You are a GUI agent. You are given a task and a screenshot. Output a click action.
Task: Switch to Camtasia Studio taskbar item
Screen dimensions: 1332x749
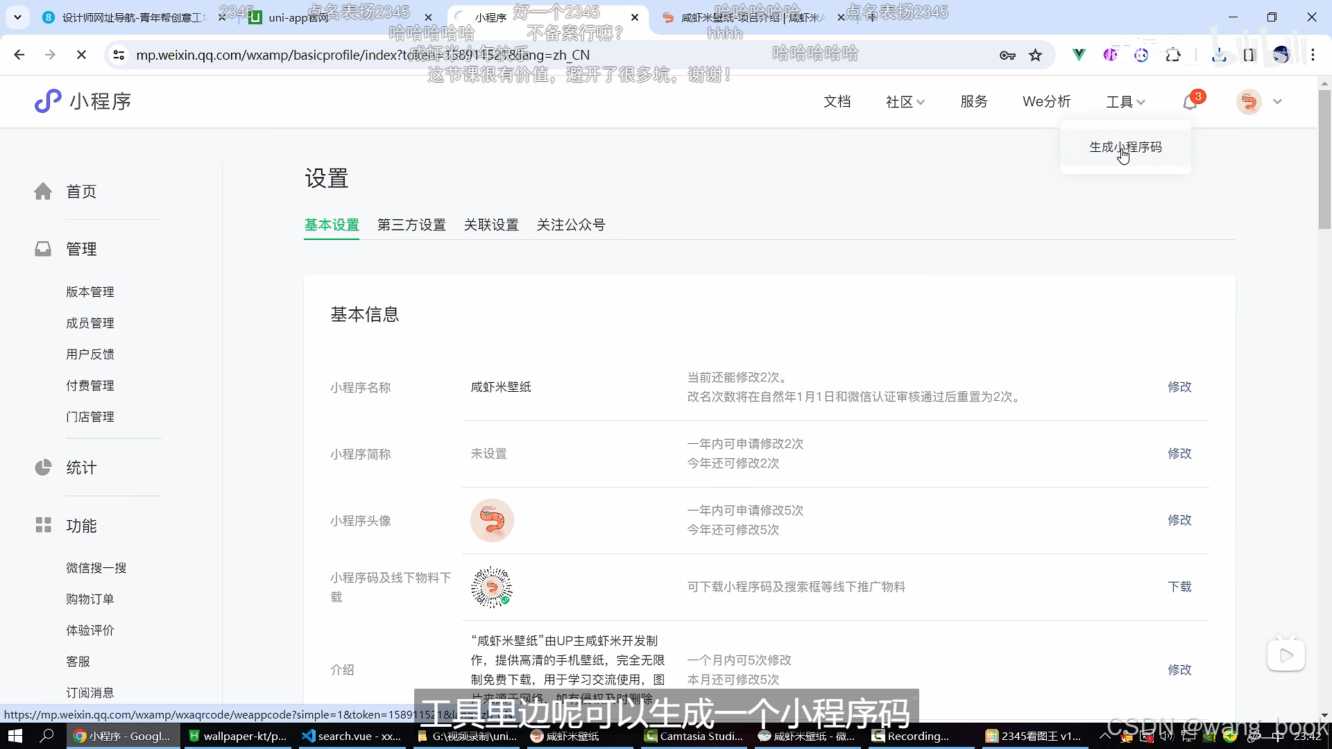point(694,736)
